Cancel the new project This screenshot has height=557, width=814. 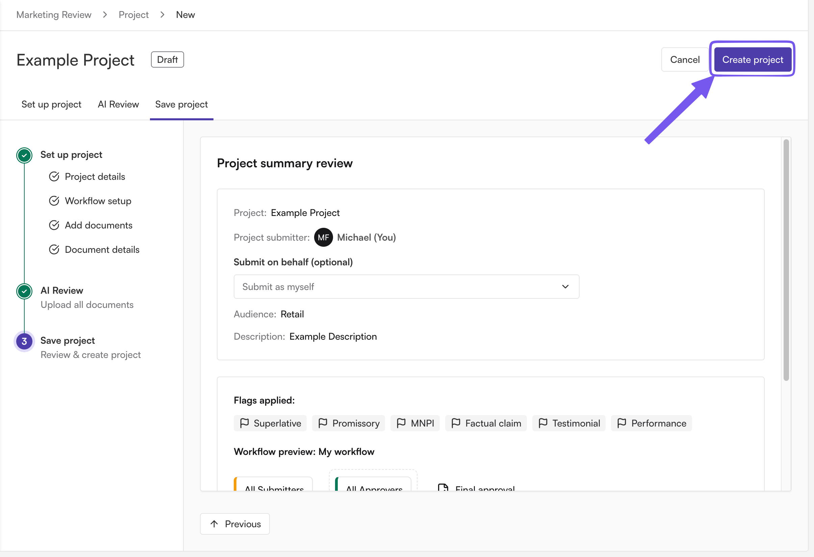pos(685,59)
